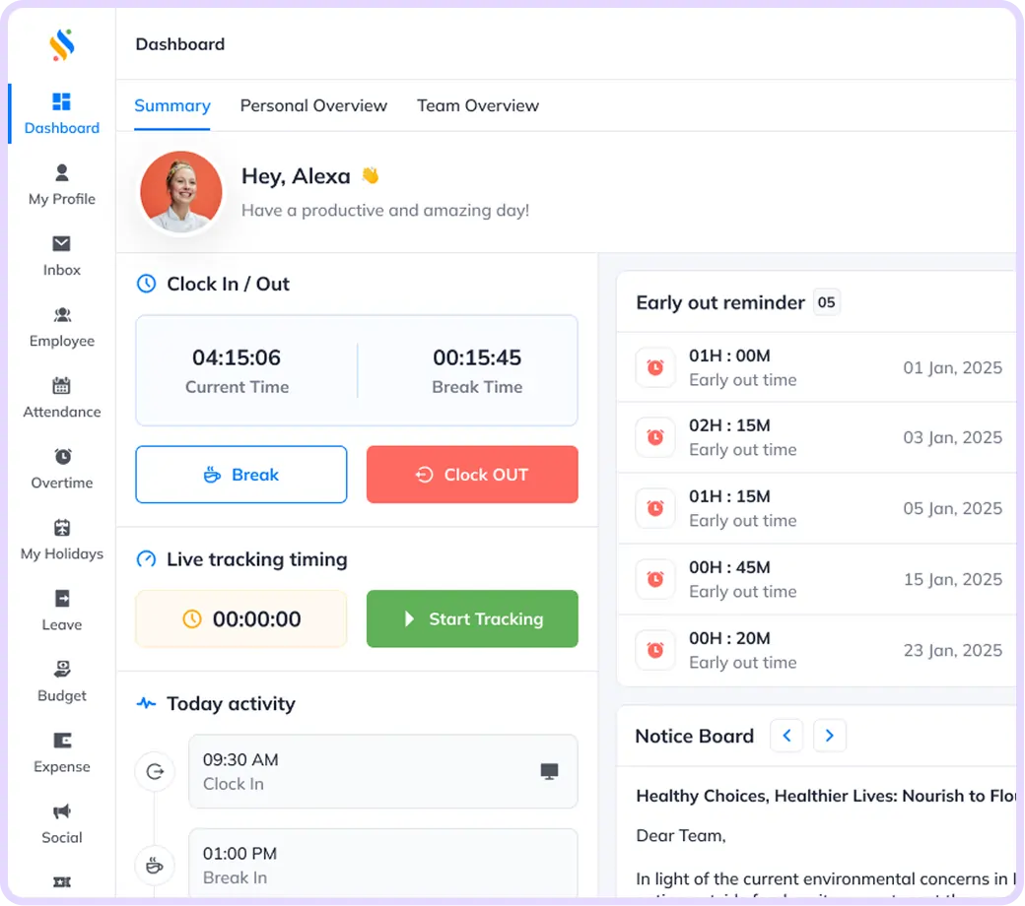Viewport: 1025px width, 906px height.
Task: Select the 01H : 00M early out entry
Action: tap(816, 367)
